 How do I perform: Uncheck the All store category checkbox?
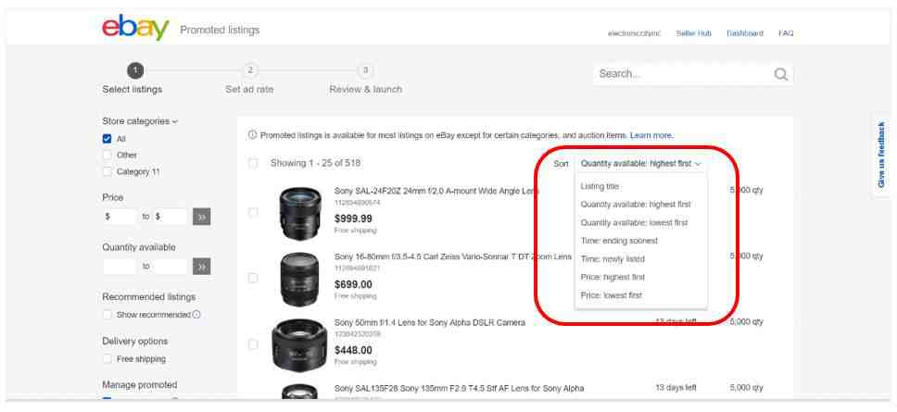click(107, 139)
